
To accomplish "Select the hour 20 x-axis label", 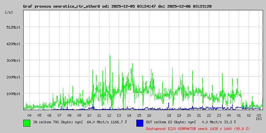I will tap(189, 115).
